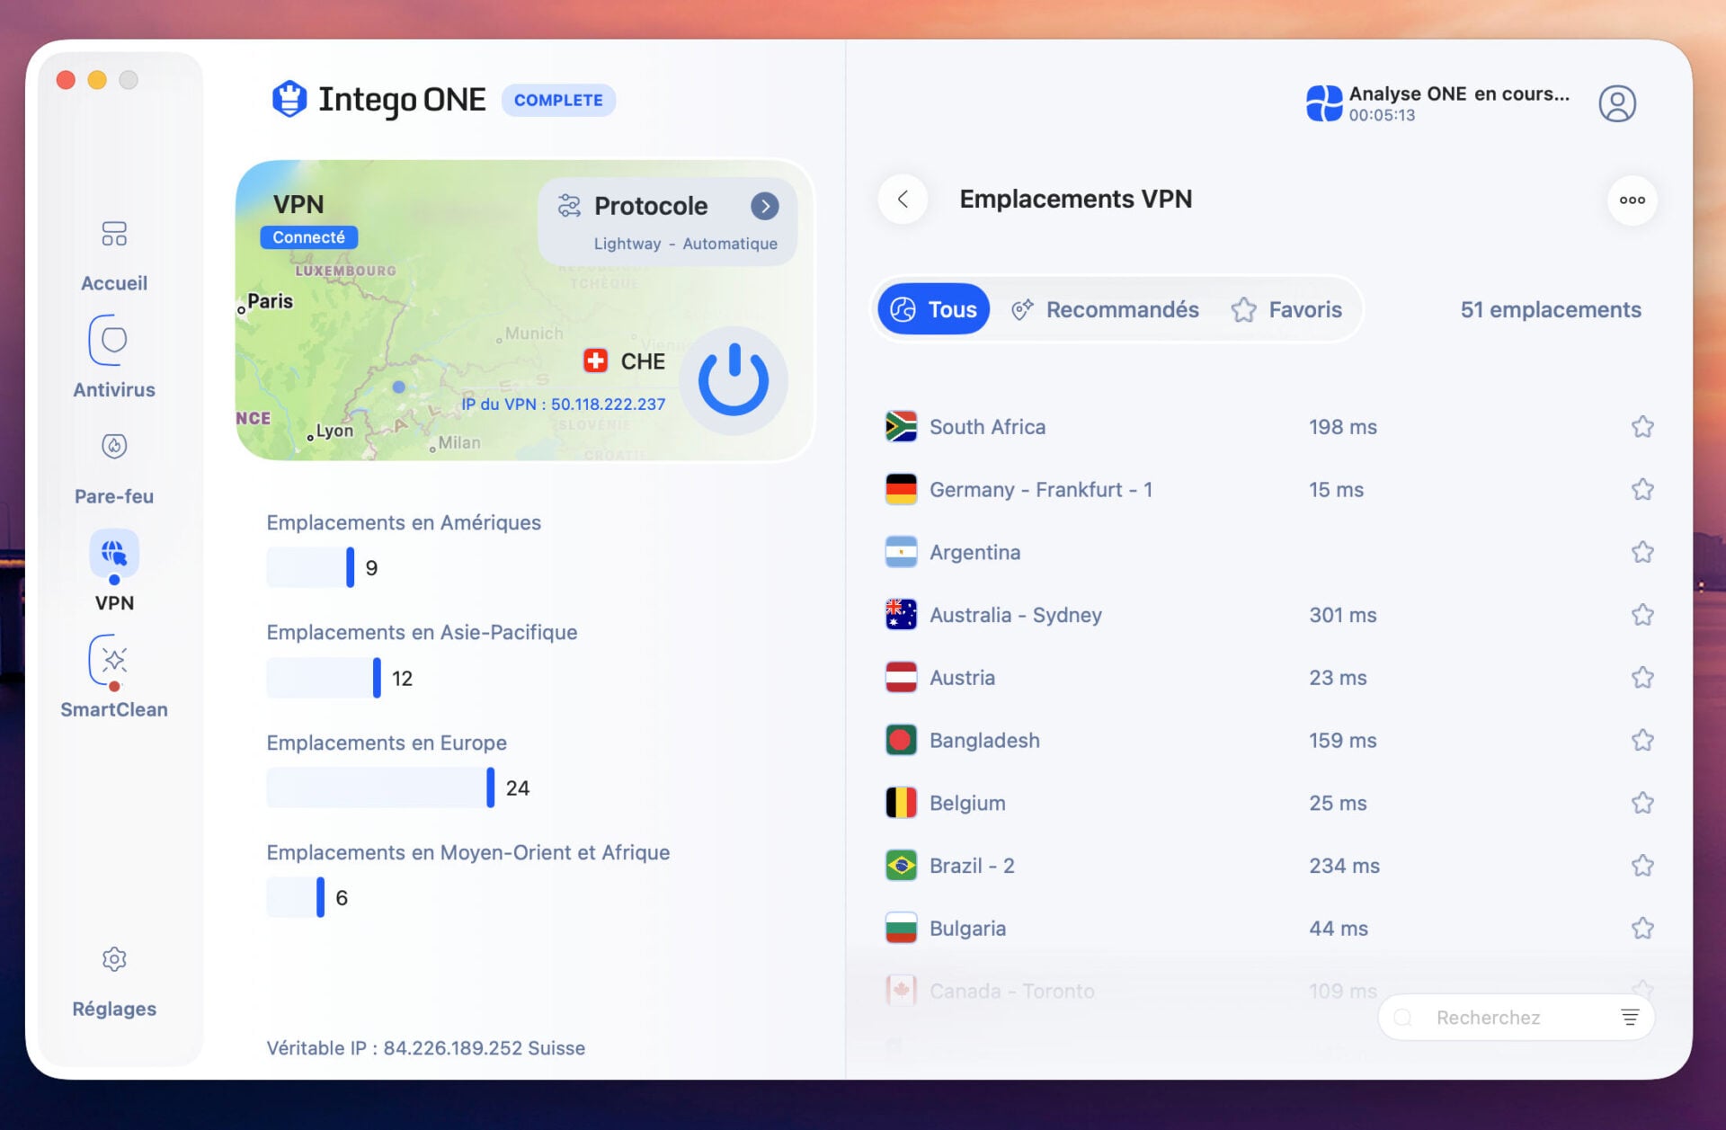Image resolution: width=1726 pixels, height=1130 pixels.
Task: Click the South Africa flag icon
Action: pos(901,426)
